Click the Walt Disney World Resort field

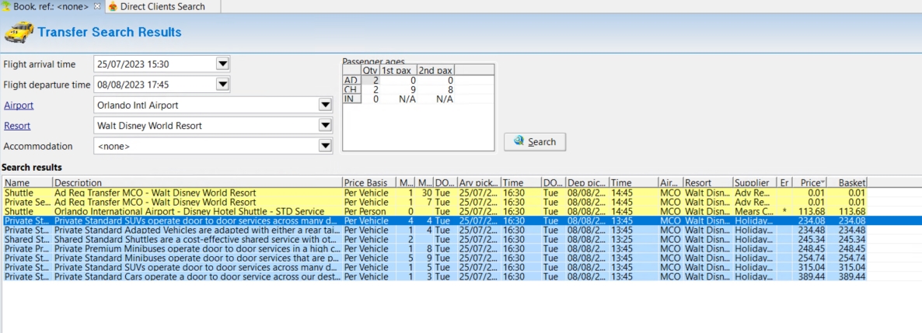213,126
